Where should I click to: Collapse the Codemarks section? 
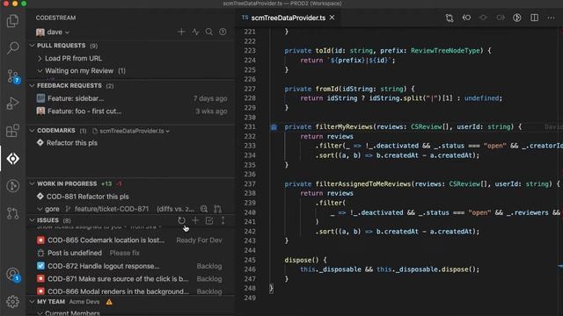point(32,131)
